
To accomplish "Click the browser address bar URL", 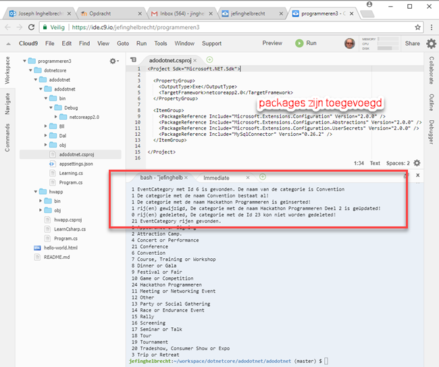I will [x=136, y=27].
